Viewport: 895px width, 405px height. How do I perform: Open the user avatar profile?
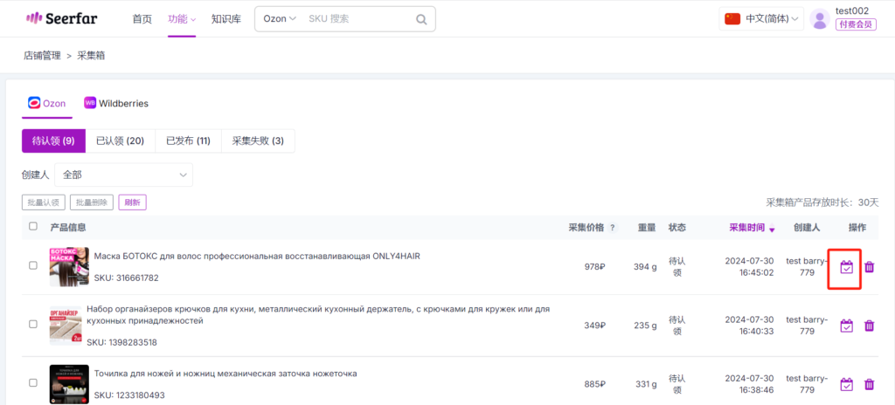click(819, 18)
